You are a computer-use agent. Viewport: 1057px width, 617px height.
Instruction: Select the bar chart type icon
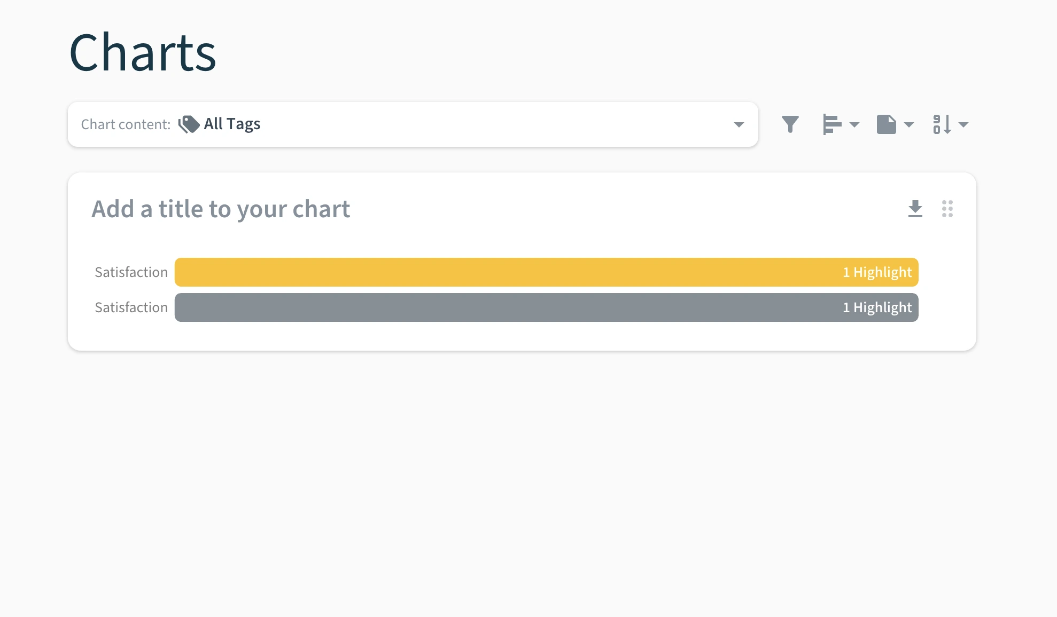point(832,124)
